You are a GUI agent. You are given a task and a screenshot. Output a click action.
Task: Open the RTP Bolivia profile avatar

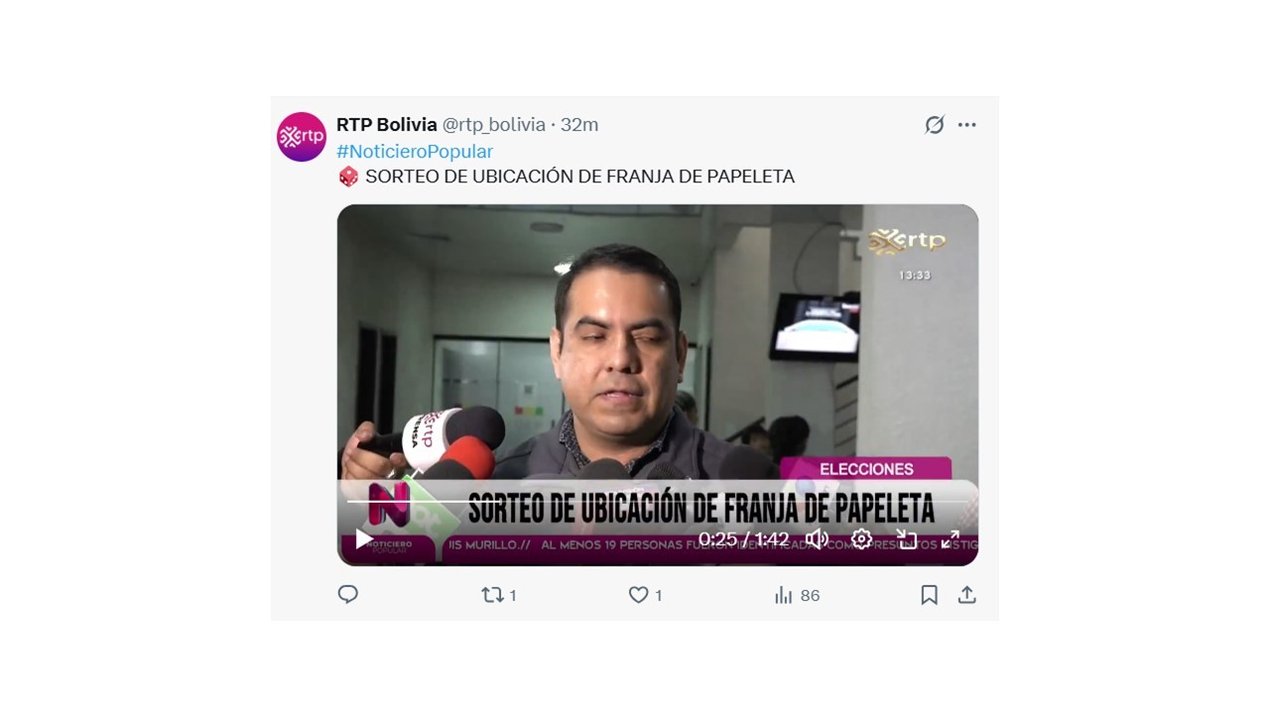[x=302, y=137]
